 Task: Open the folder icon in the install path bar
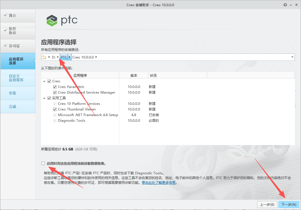[x=44, y=57]
